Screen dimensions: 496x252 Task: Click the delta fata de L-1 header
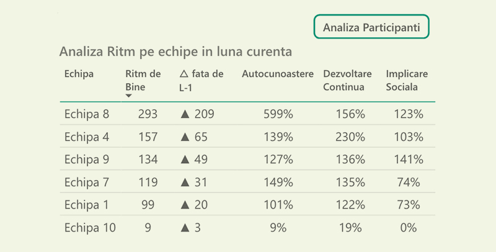click(201, 81)
